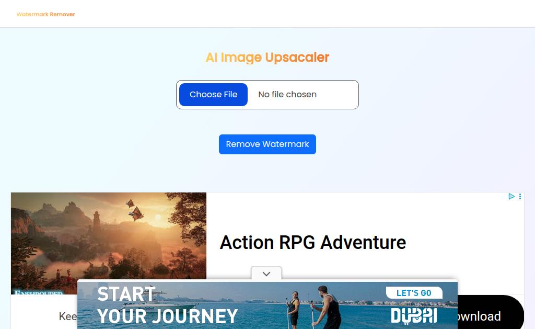Click the flying gliders in the game artwork
Viewport: 535px width, 329px height.
[x=135, y=209]
